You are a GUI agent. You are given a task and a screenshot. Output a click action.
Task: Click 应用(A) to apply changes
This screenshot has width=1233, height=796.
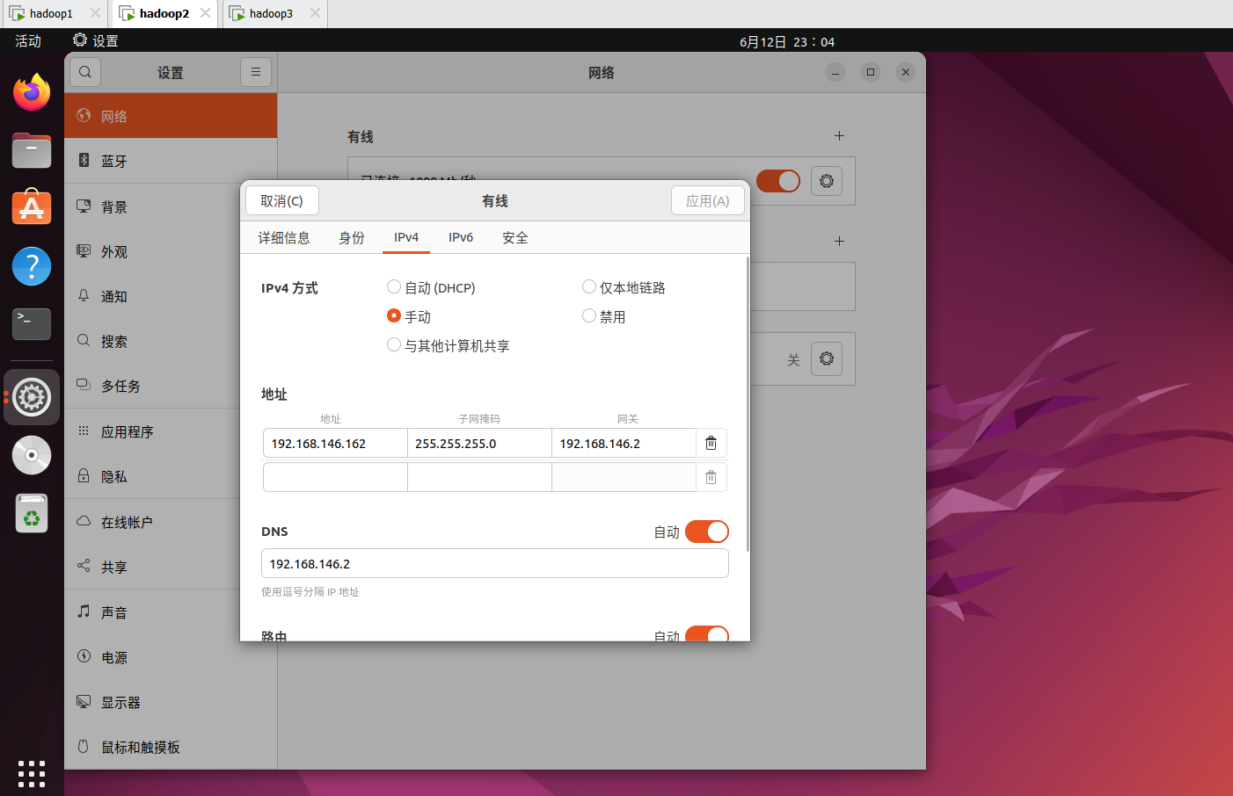[x=708, y=200]
